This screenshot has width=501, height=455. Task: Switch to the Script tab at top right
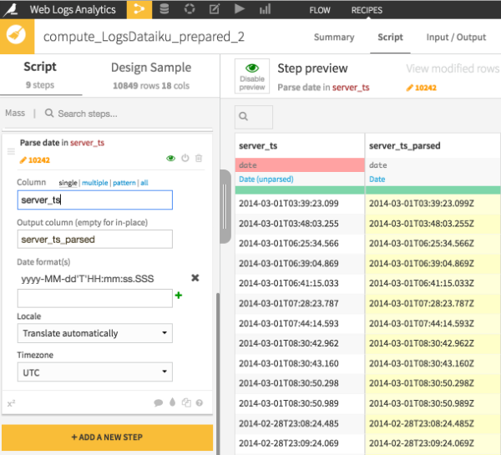click(x=390, y=37)
